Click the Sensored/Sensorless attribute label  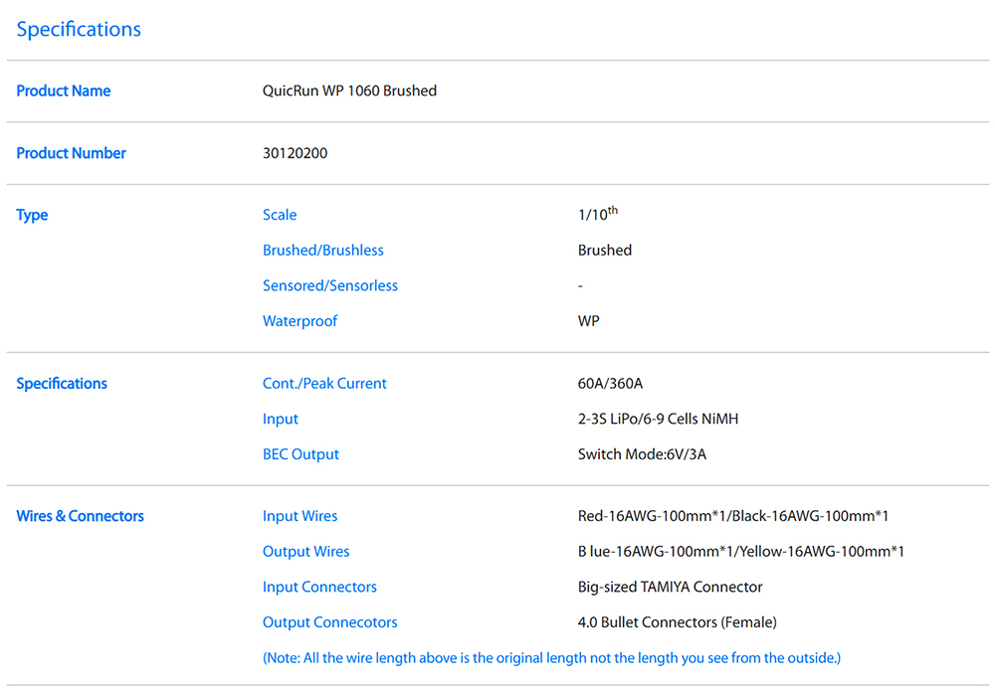coord(329,286)
